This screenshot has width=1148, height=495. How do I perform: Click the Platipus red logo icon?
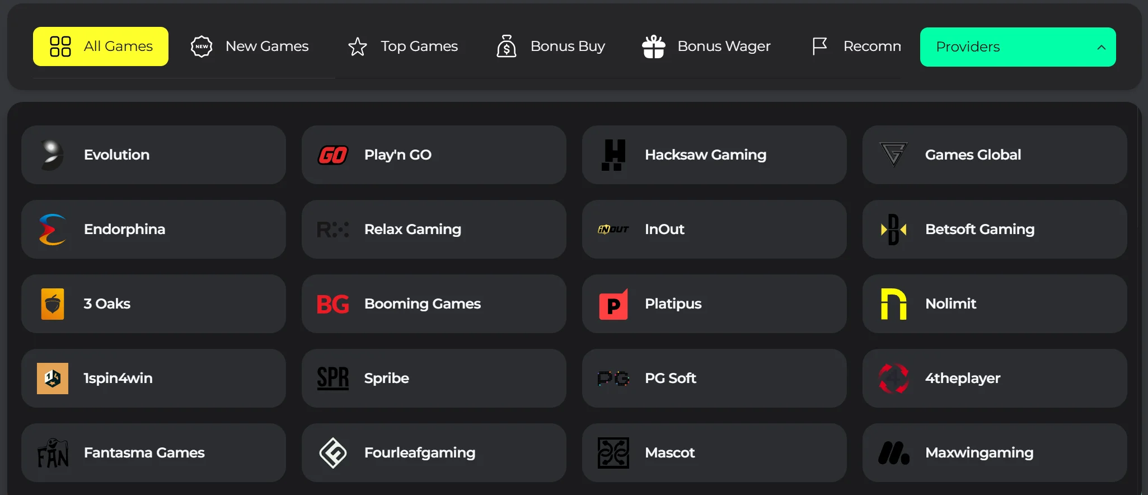pyautogui.click(x=613, y=304)
